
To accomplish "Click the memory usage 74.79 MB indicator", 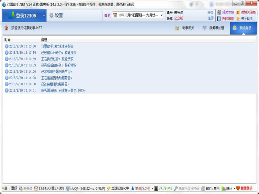I will point(165,188).
